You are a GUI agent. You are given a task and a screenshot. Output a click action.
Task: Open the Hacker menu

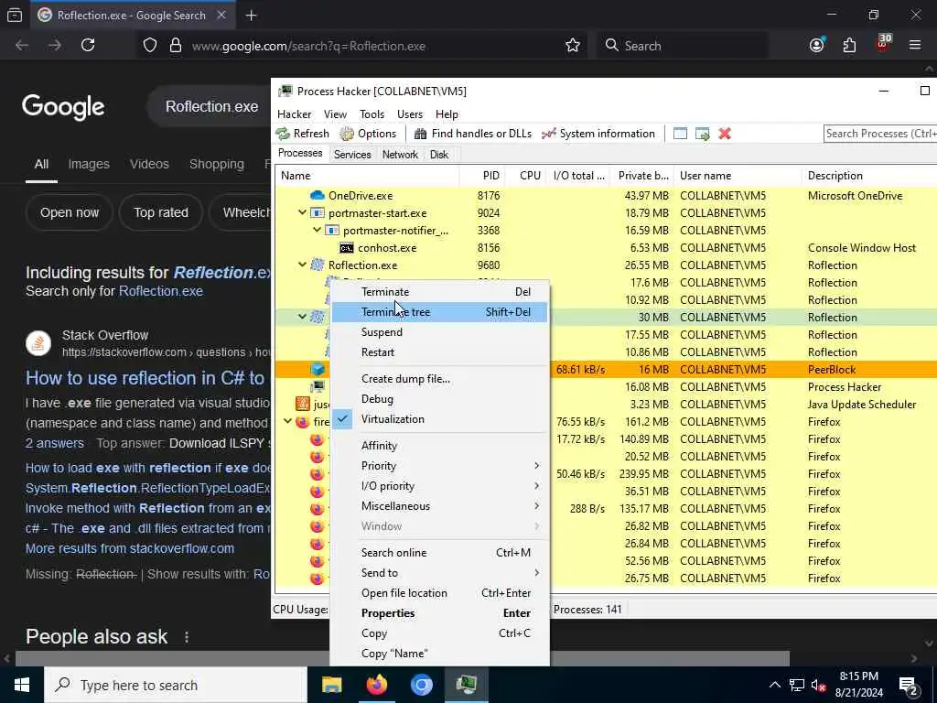click(x=294, y=114)
